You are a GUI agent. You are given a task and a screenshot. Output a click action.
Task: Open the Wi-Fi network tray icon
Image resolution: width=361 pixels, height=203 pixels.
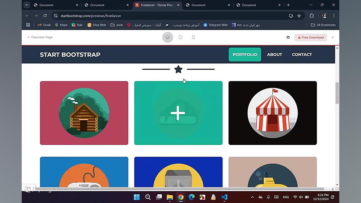point(295,197)
